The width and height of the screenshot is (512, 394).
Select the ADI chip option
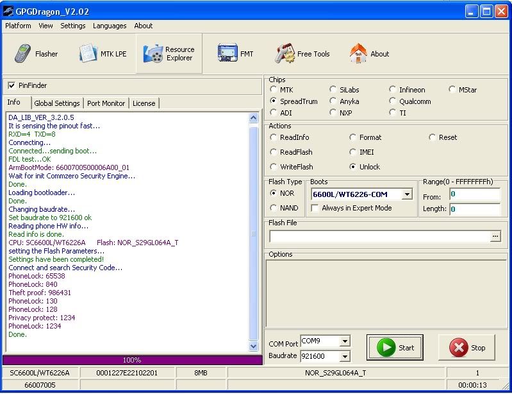(x=274, y=112)
